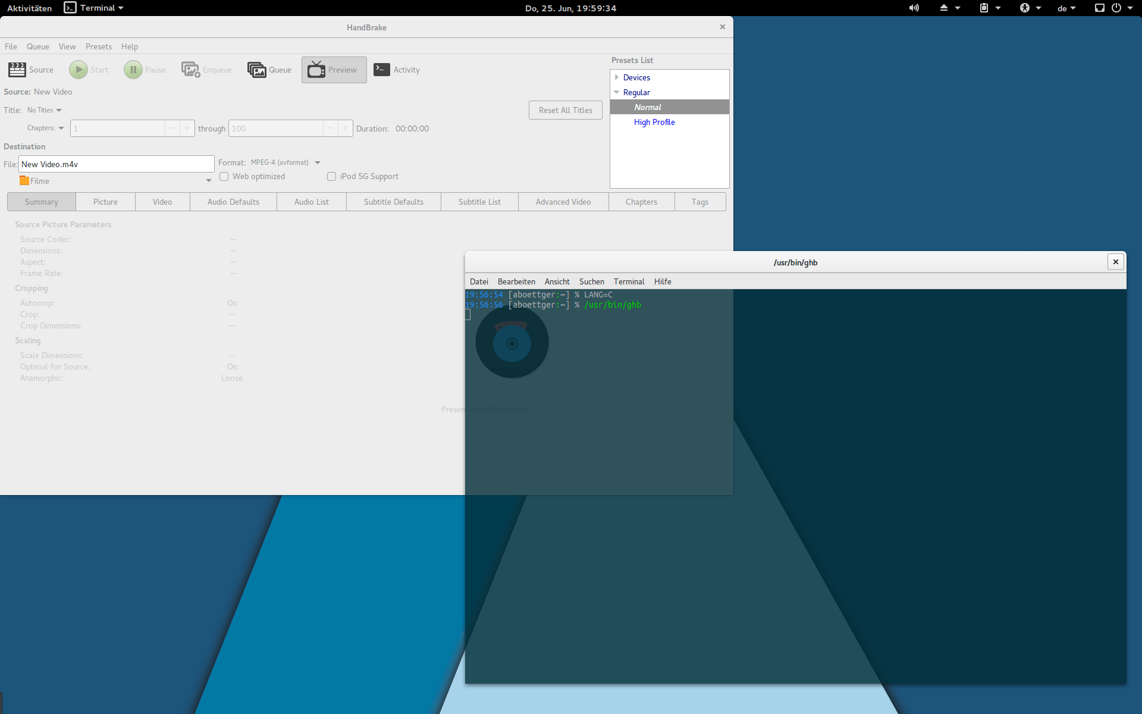Click the destination File name field

click(117, 164)
